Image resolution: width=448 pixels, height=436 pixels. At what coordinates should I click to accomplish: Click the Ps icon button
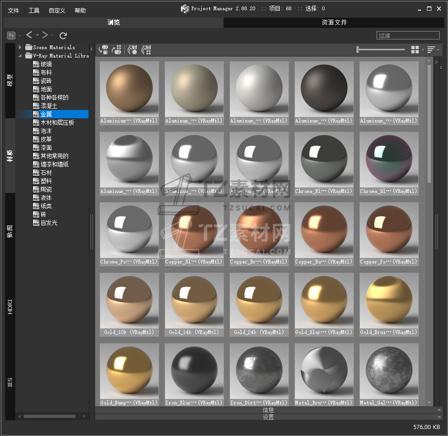12,35
